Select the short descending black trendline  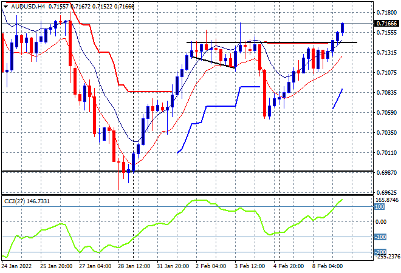point(213,62)
